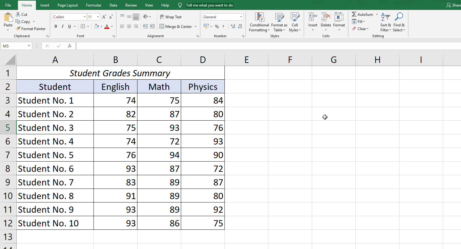Apply Percent Style number format
This screenshot has height=249, width=461.
click(217, 27)
